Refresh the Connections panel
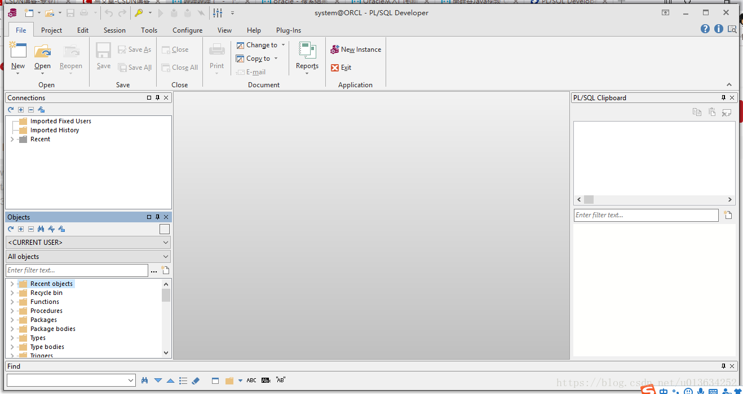 [11, 110]
